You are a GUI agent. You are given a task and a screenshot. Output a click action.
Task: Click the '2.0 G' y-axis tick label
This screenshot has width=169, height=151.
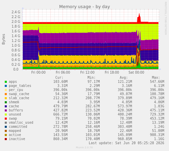[16, 21]
